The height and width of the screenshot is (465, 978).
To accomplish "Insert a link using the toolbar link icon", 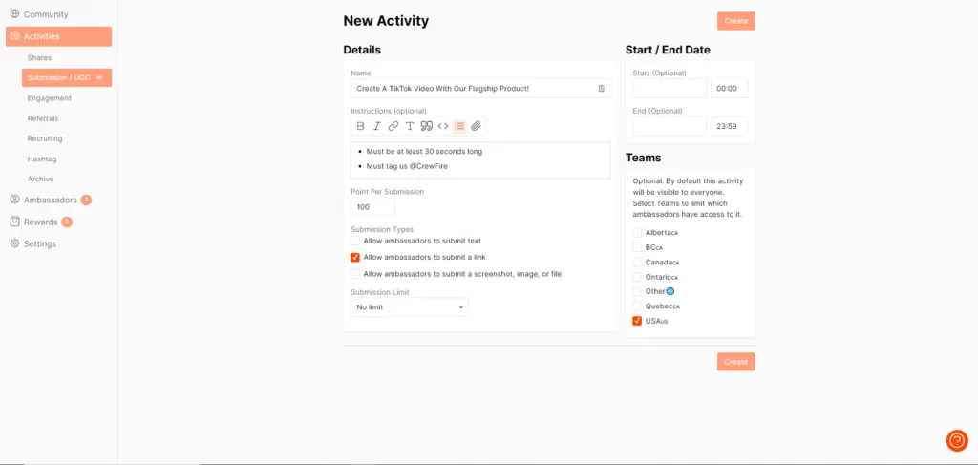I will (x=393, y=126).
